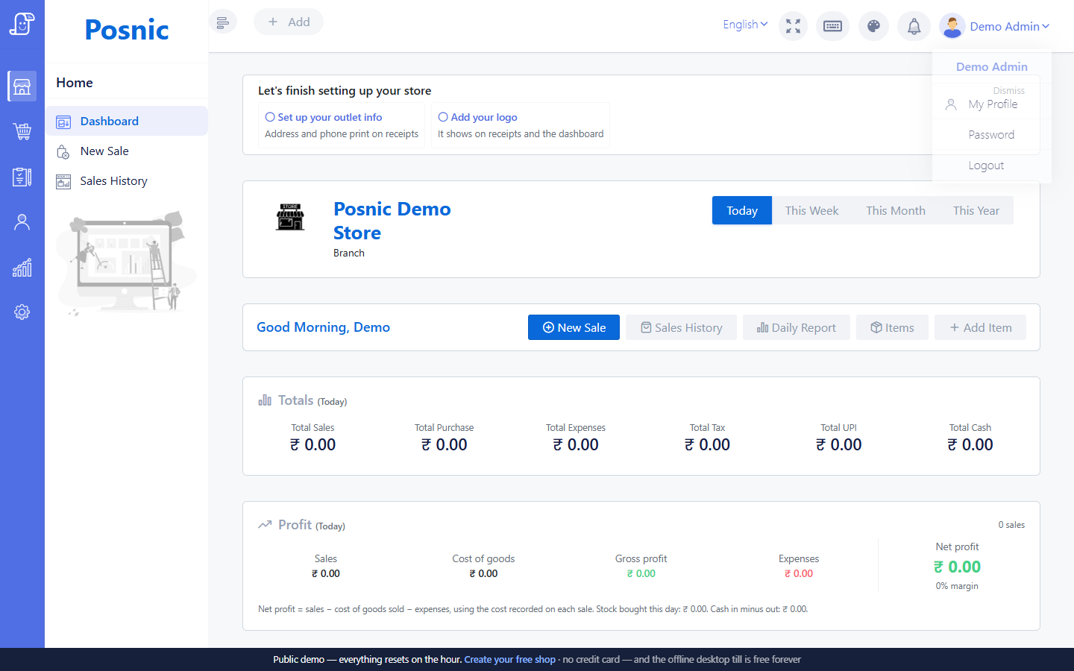1074x671 pixels.
Task: Open New Sale in Home menu
Action: click(127, 151)
